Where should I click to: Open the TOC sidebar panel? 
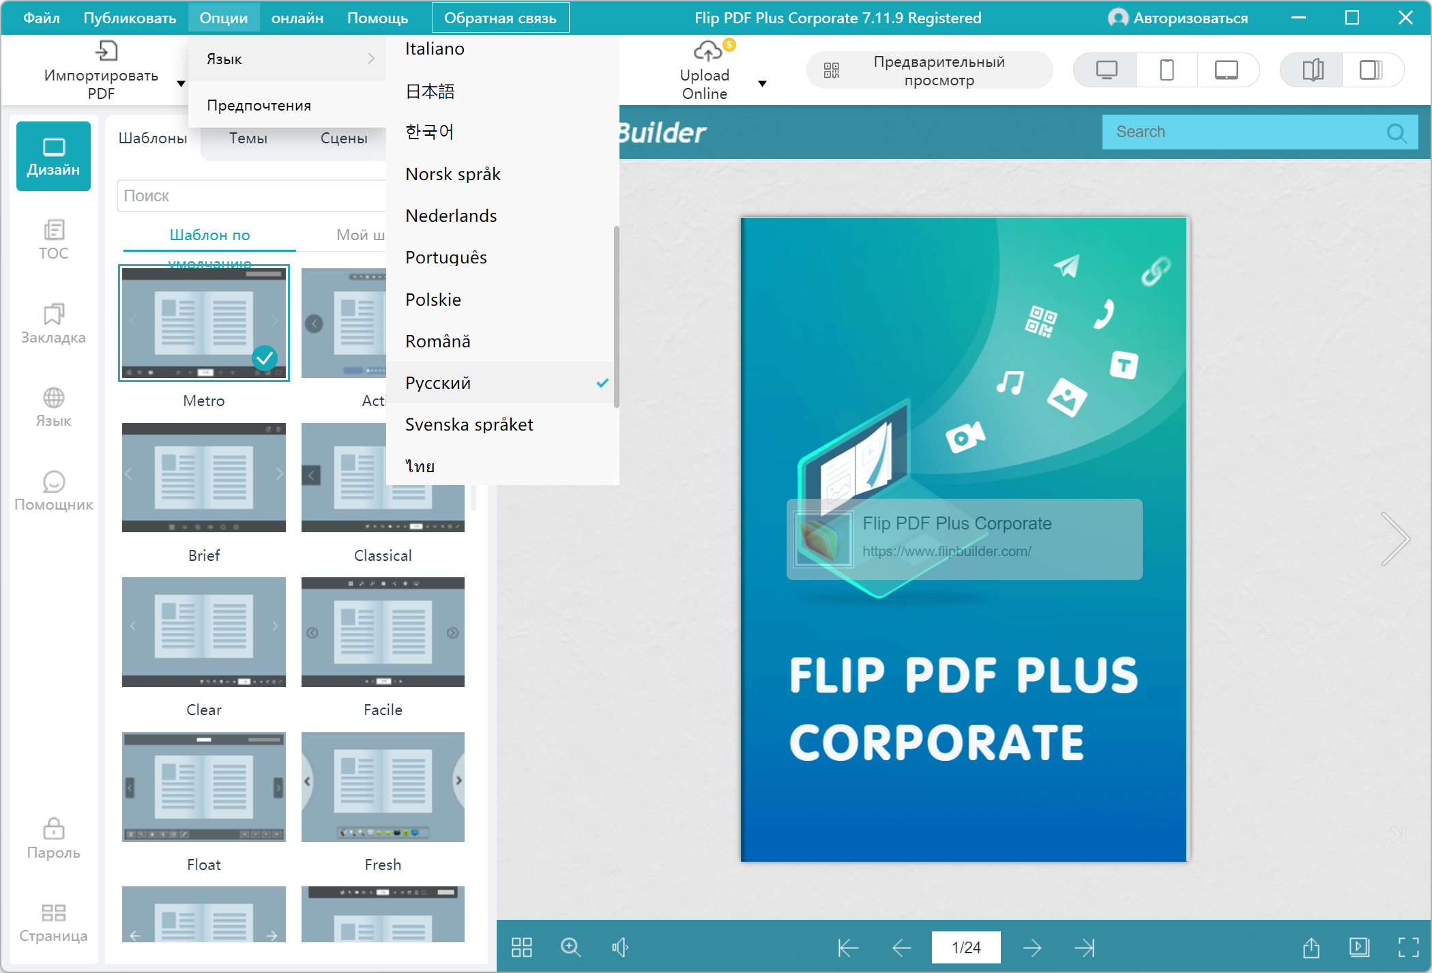click(53, 239)
